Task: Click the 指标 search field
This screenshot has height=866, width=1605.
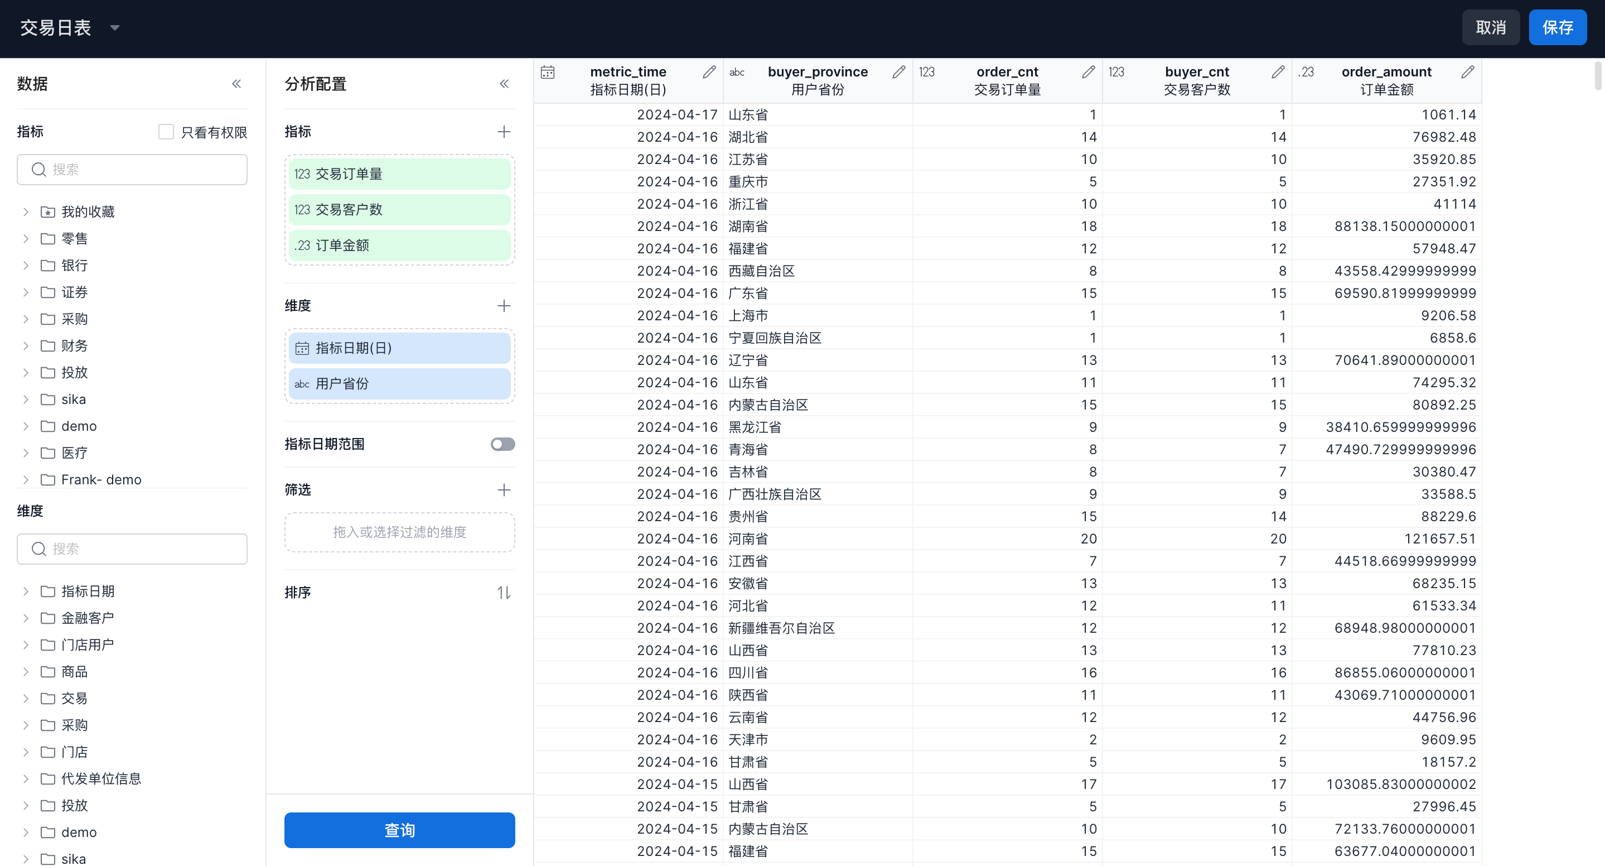Action: (x=132, y=170)
